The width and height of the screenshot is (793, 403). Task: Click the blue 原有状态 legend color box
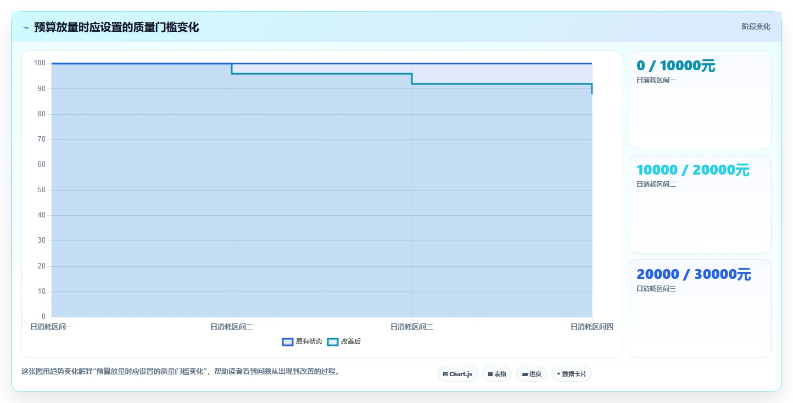(x=288, y=342)
